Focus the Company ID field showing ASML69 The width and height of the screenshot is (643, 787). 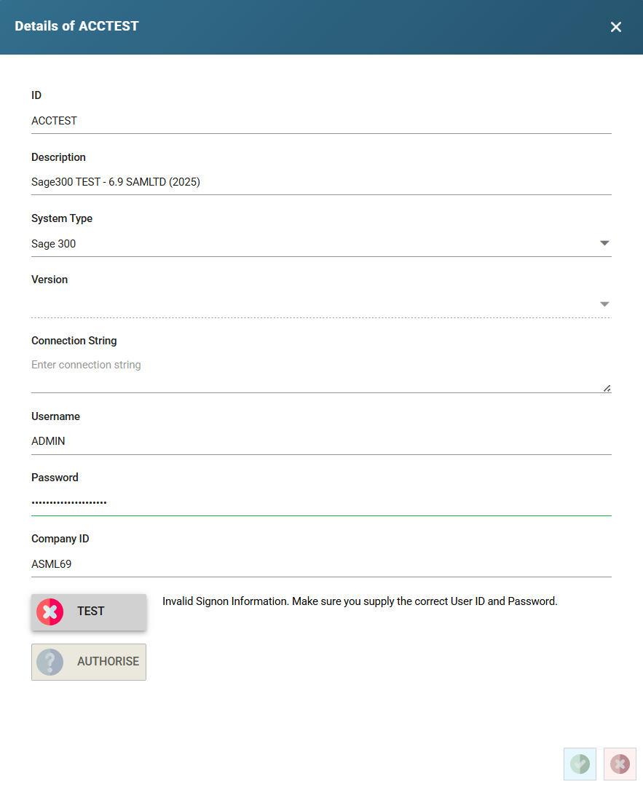coord(320,563)
